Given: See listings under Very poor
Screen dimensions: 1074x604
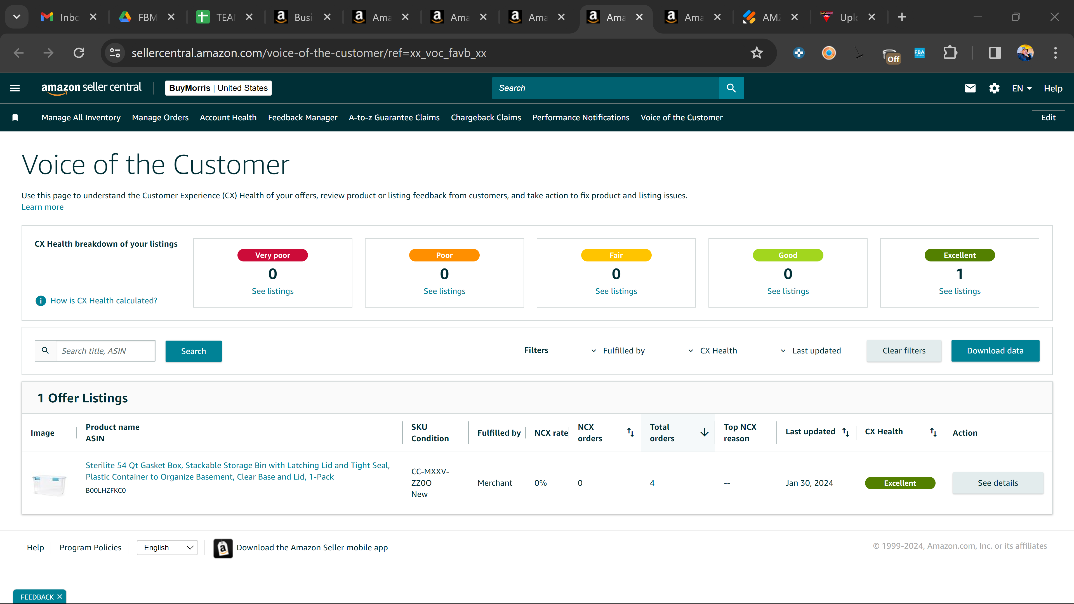Looking at the screenshot, I should 273,291.
